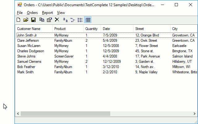Click the Delete X toolbar icon
Viewport: 198px width, 124px height.
tap(57, 20)
